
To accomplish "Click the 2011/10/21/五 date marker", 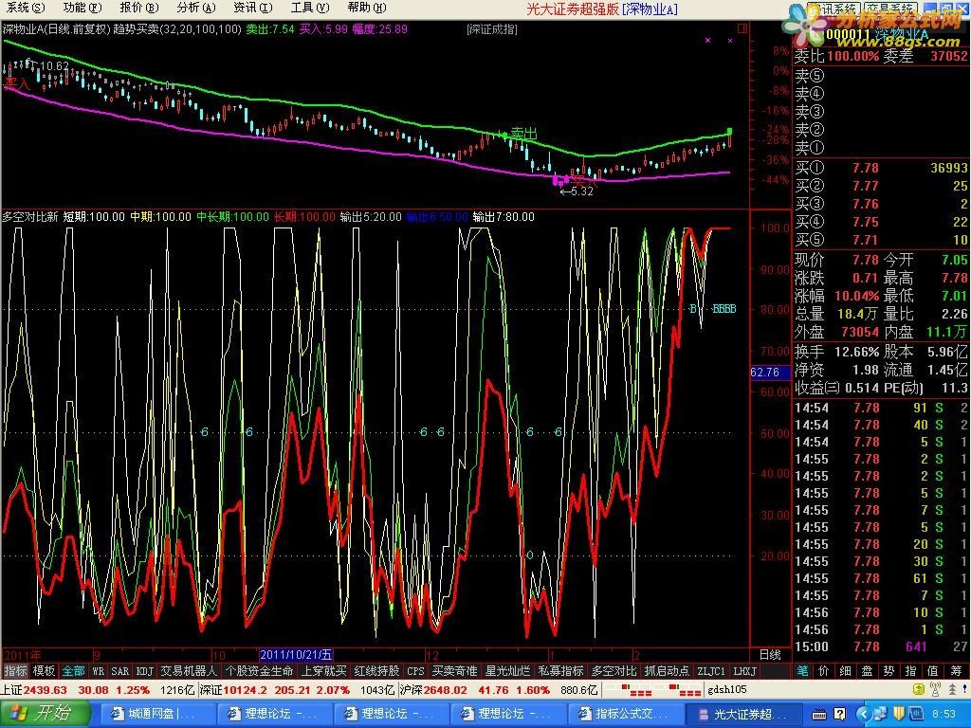I will pyautogui.click(x=296, y=655).
